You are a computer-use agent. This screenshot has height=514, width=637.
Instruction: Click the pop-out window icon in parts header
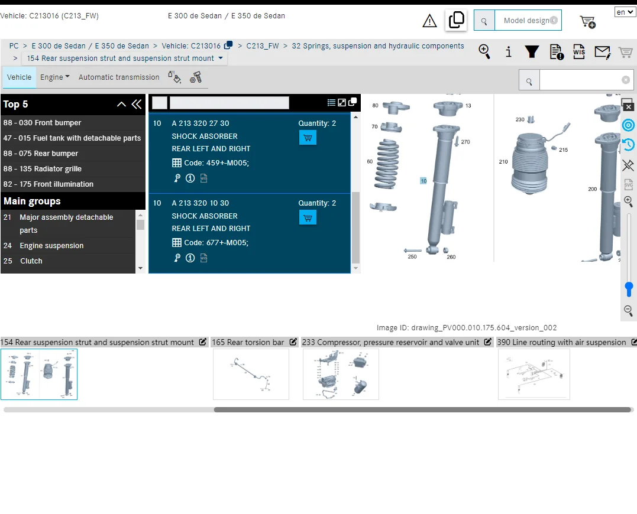(x=353, y=102)
